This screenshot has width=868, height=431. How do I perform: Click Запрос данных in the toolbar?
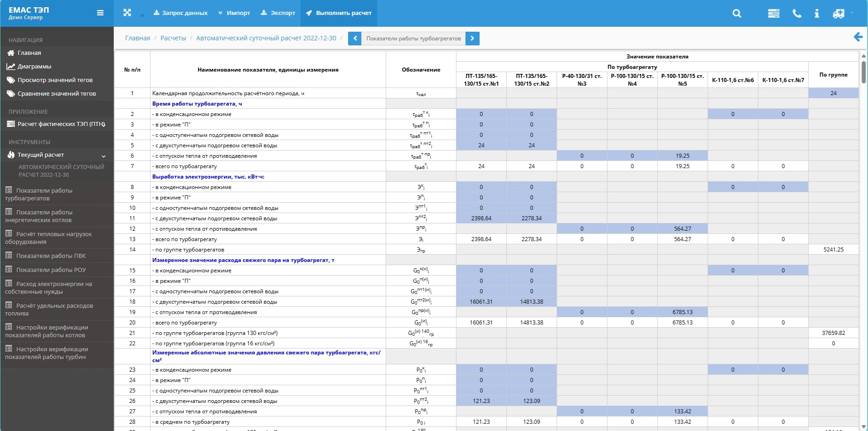180,13
